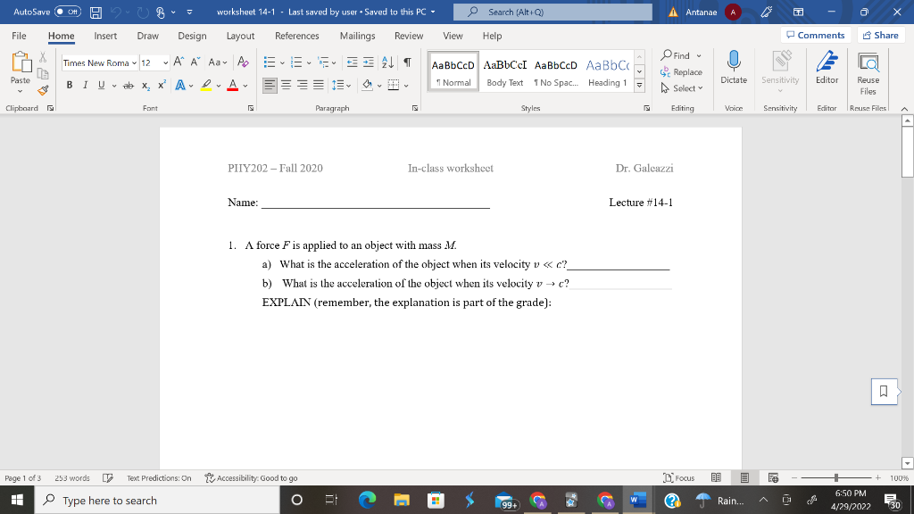Image resolution: width=914 pixels, height=514 pixels.
Task: Click the Search (Alt+Q) box
Action: pos(553,12)
